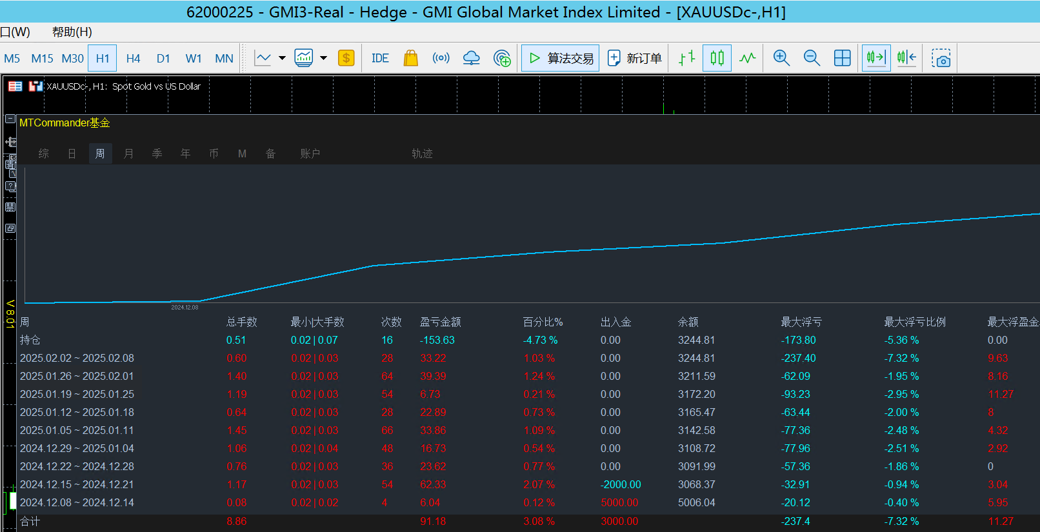Click the gold dollar sign icon
The image size is (1040, 532).
point(346,59)
